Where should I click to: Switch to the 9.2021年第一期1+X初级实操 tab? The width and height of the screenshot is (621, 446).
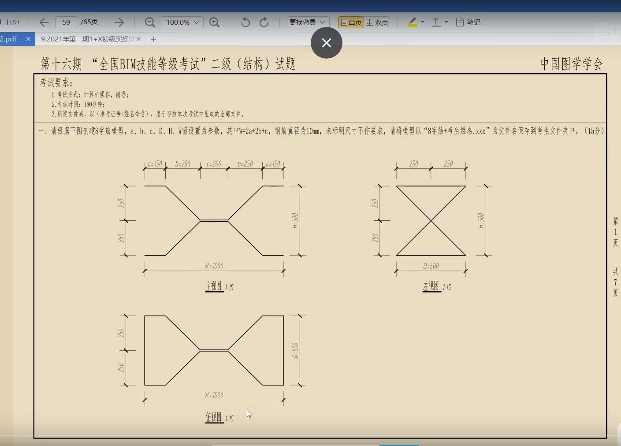[x=87, y=39]
